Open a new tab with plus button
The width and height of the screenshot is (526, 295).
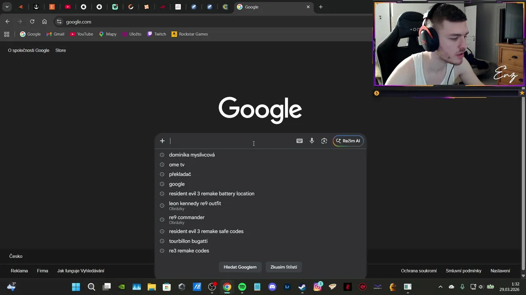pos(321,7)
